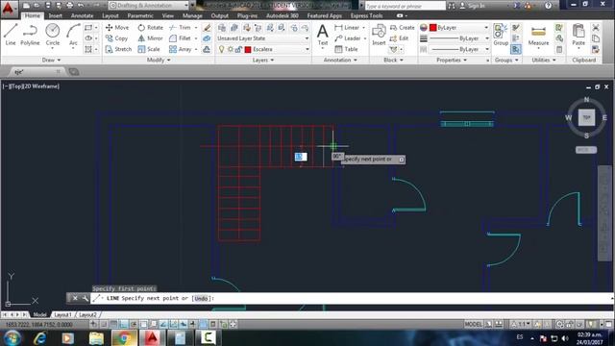
Task: Open the Drafting & Annotation workspace dropdown
Action: pos(149,6)
